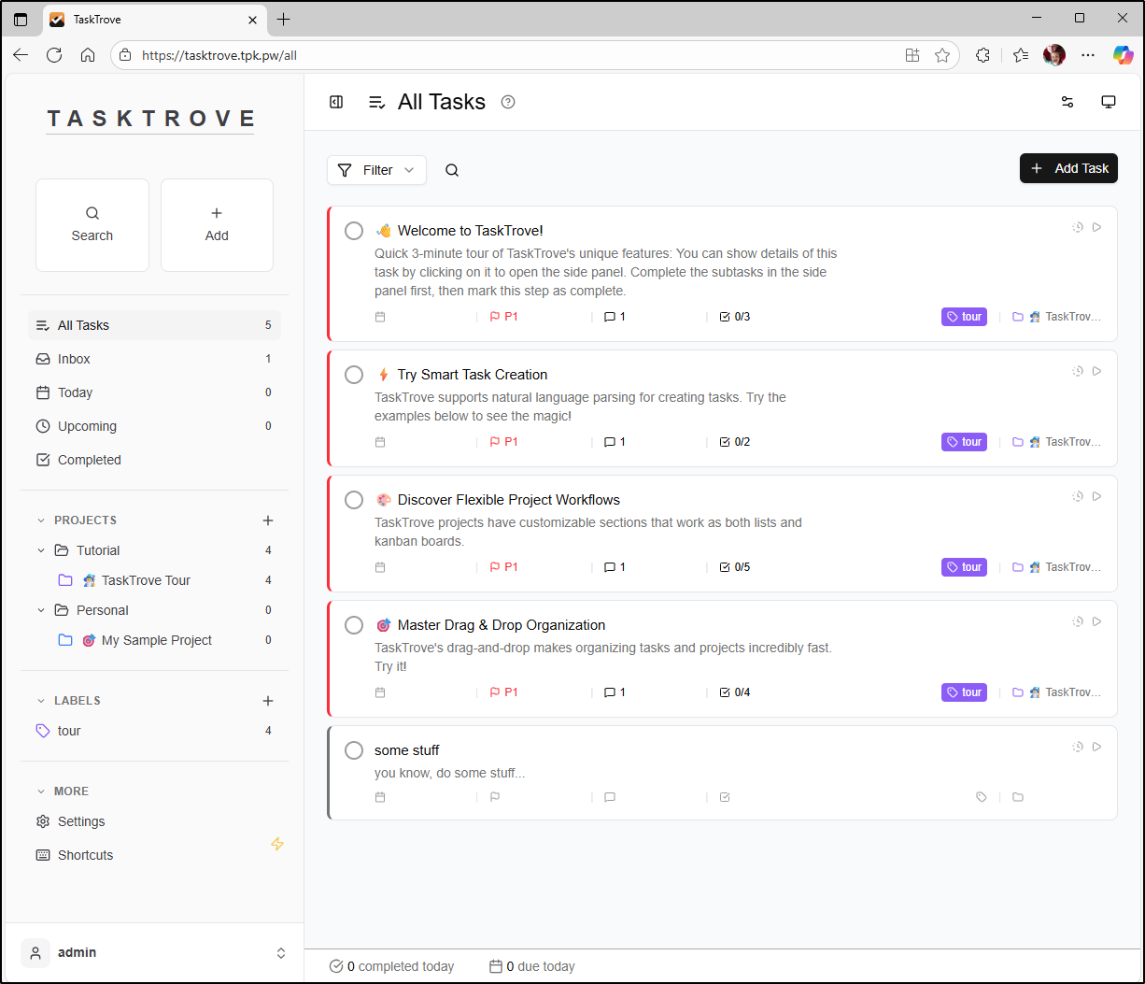Open view options sliders icon
The image size is (1145, 984).
point(1067,102)
